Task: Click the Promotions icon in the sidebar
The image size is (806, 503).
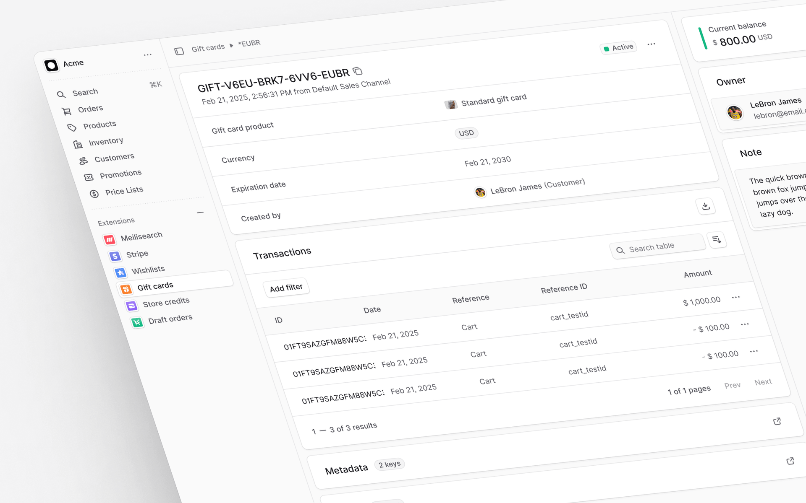Action: point(89,177)
